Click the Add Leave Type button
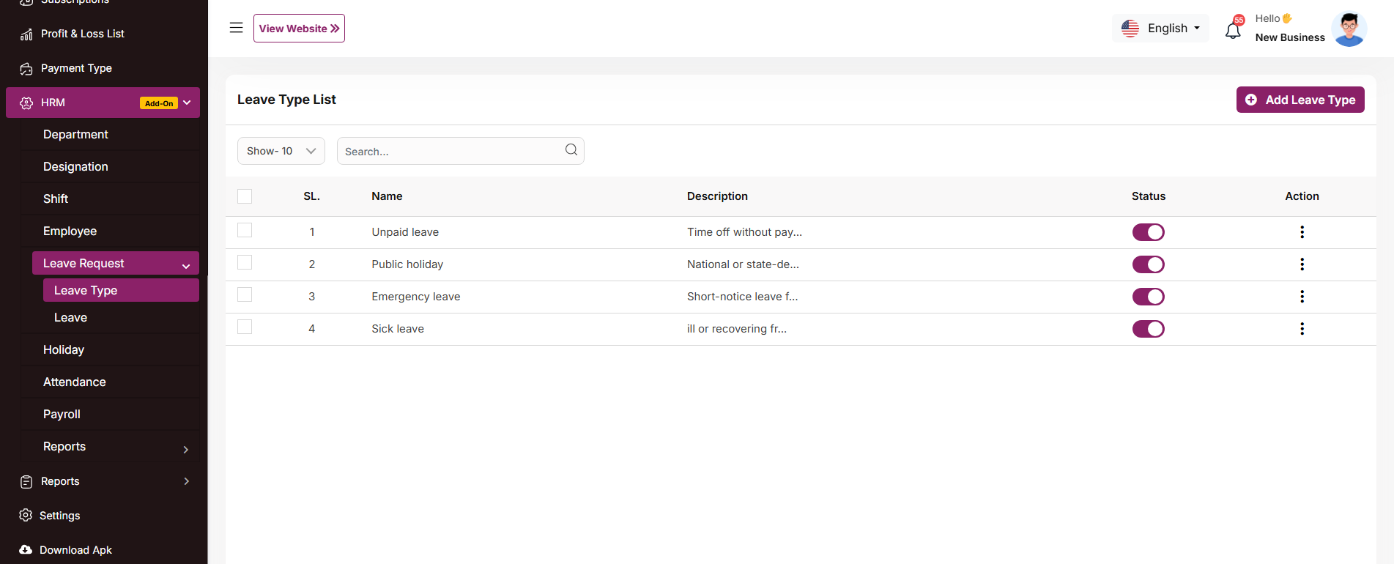The width and height of the screenshot is (1394, 564). click(1300, 100)
